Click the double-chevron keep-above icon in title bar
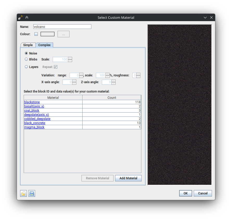The image size is (232, 220). [27, 17]
